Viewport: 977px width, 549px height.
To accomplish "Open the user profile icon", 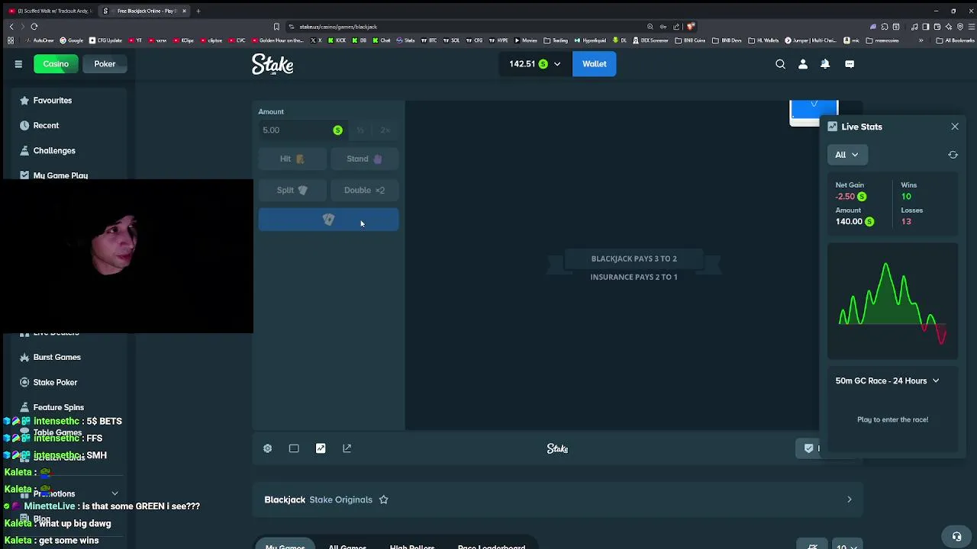I will [x=803, y=64].
